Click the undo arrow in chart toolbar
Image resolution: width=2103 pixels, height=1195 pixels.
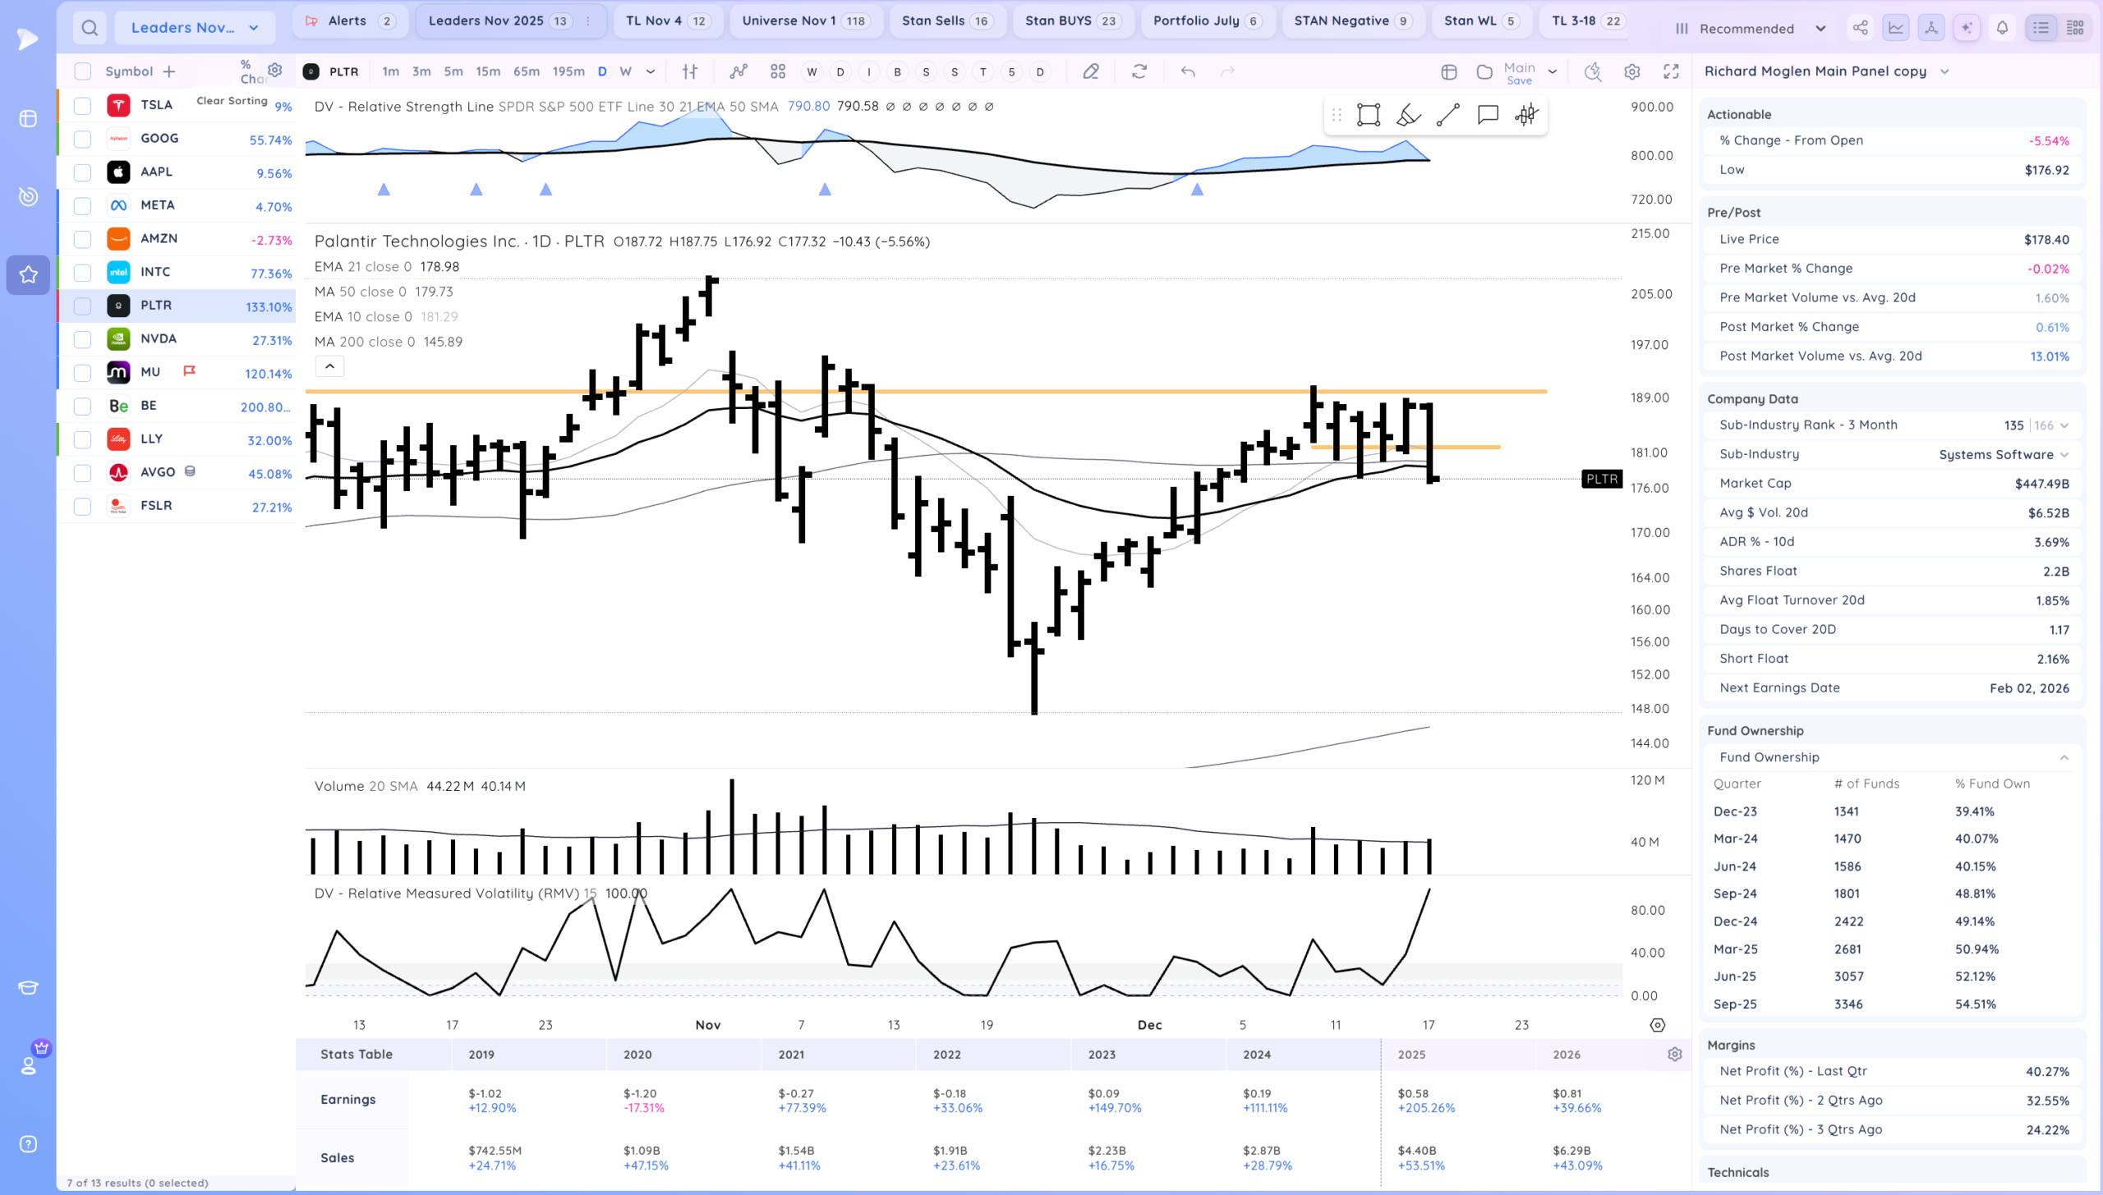[1188, 71]
